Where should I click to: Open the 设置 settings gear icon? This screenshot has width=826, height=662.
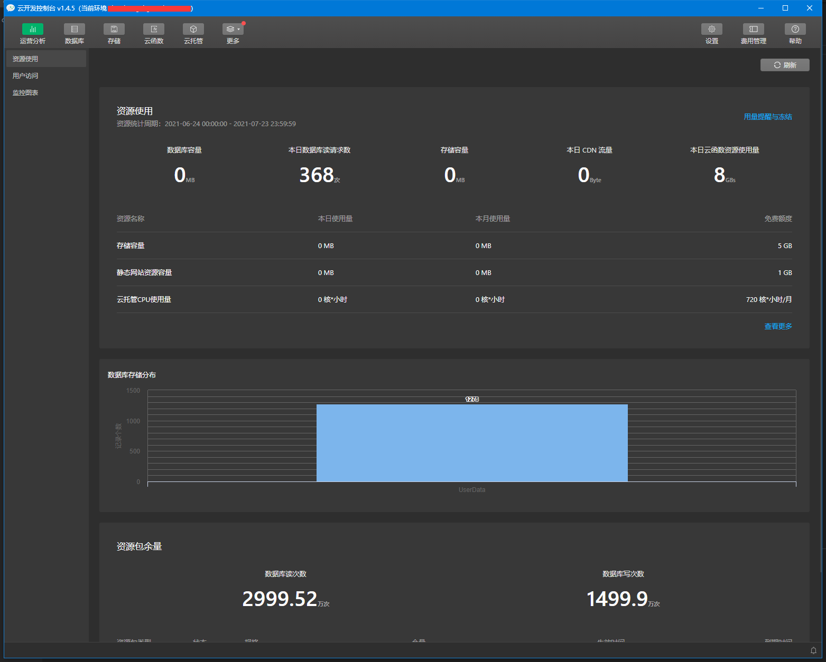click(712, 33)
